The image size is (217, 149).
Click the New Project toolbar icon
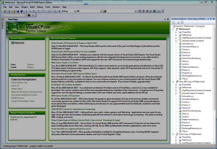click(5, 11)
